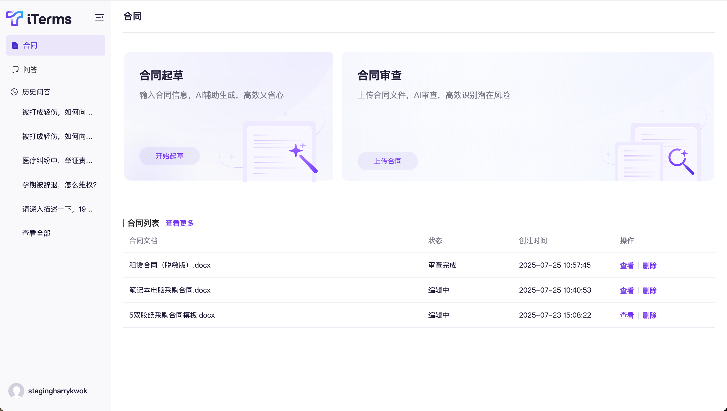Click the user avatar icon
727x411 pixels.
(x=16, y=391)
